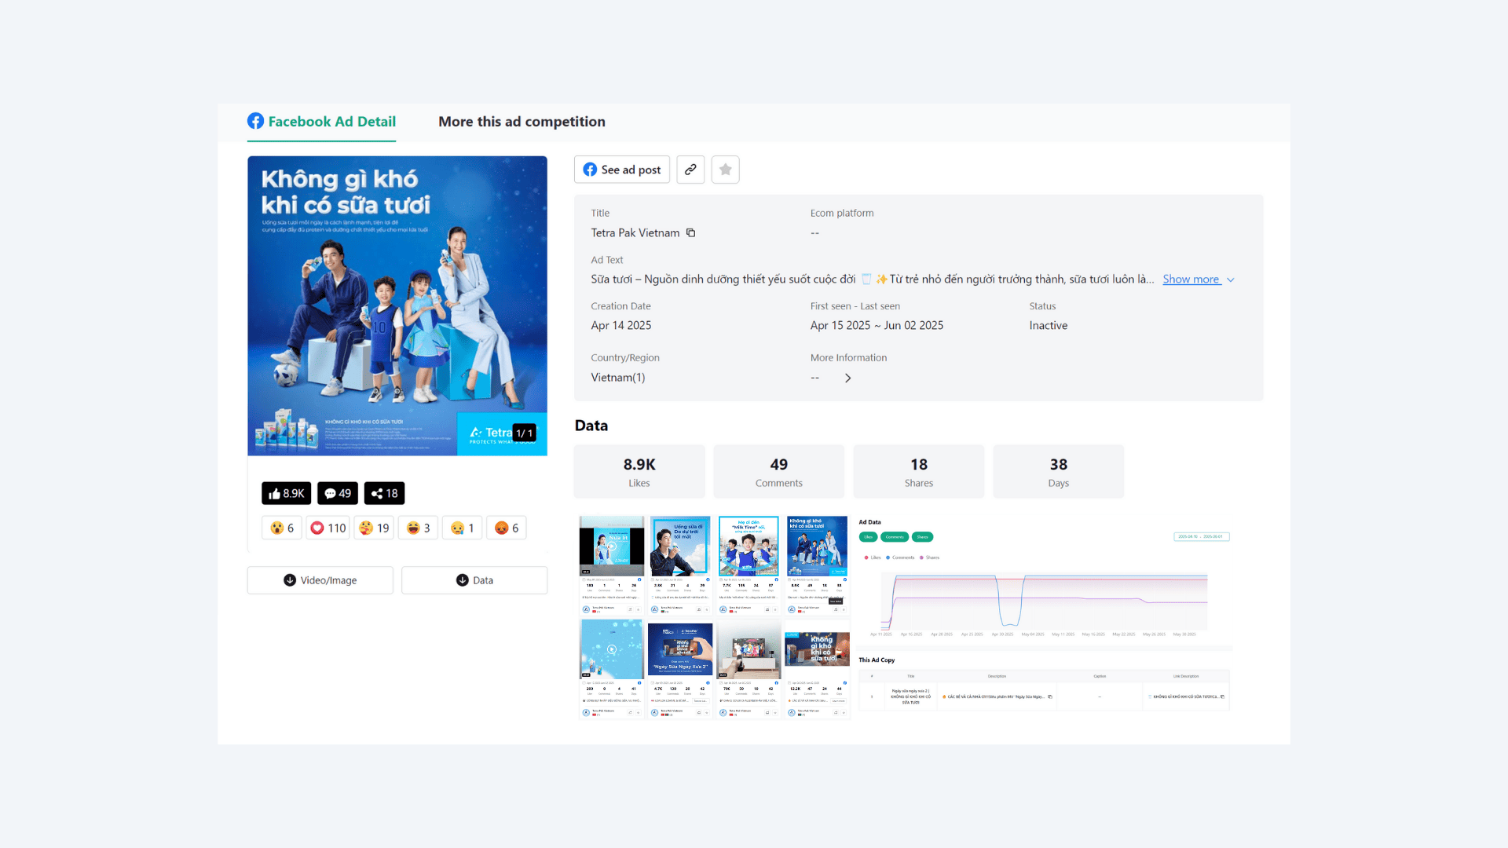Open the TV remote video thumbnail
This screenshot has height=848, width=1508.
tap(749, 649)
